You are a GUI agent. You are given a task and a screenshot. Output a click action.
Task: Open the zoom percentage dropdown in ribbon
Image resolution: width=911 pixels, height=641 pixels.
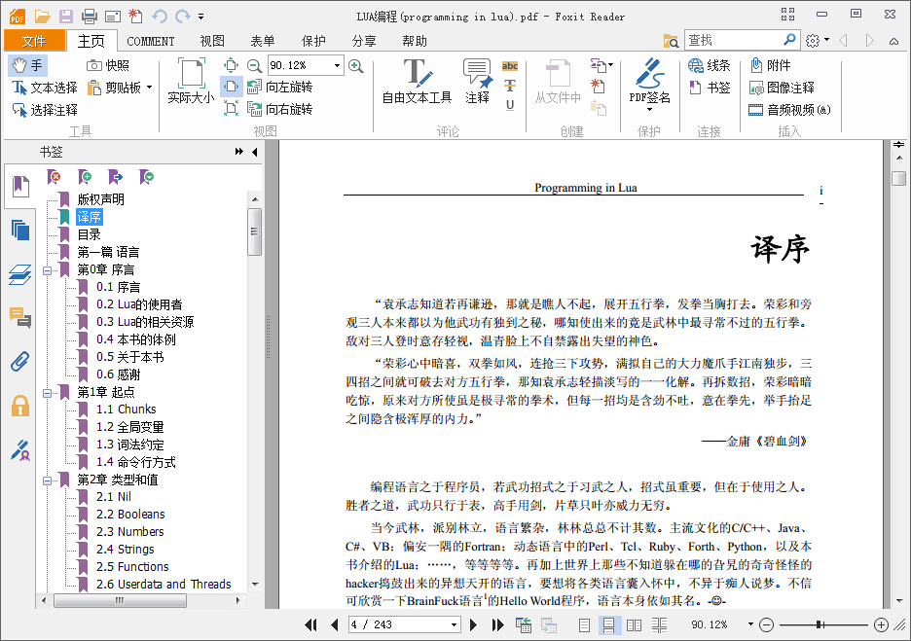(x=337, y=65)
